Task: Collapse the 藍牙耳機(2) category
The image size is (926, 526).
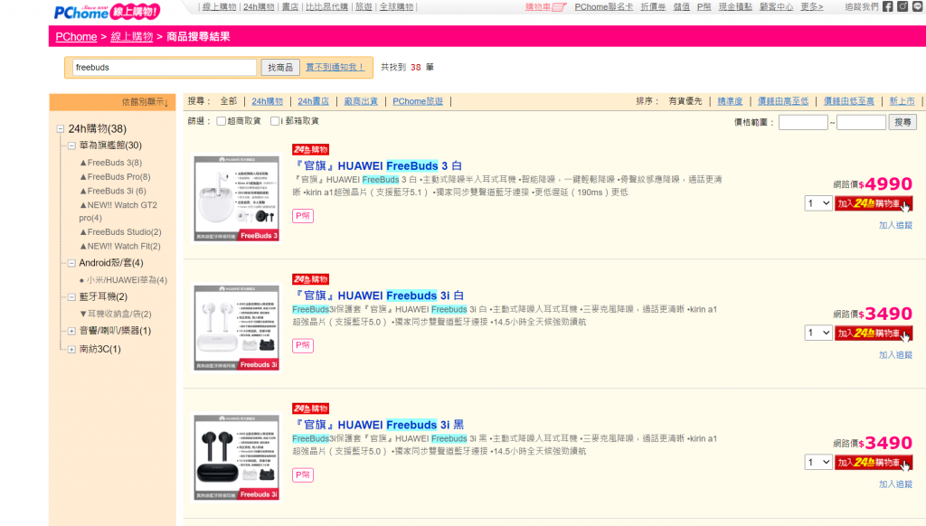Action: 71,297
